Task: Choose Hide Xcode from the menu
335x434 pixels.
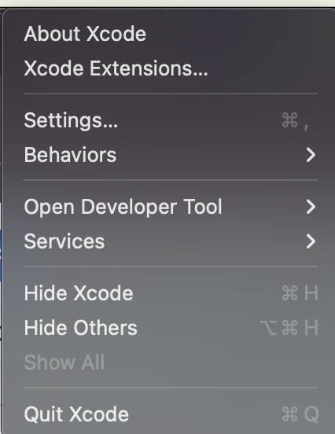Action: point(171,293)
